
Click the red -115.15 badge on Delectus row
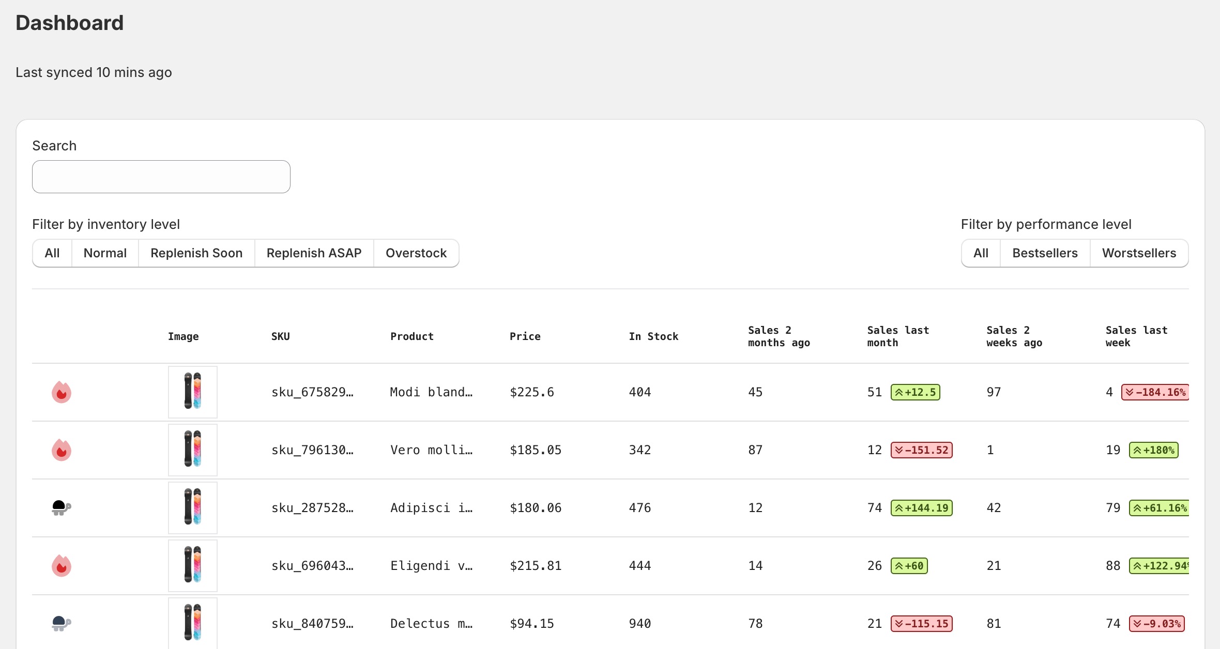click(x=921, y=624)
